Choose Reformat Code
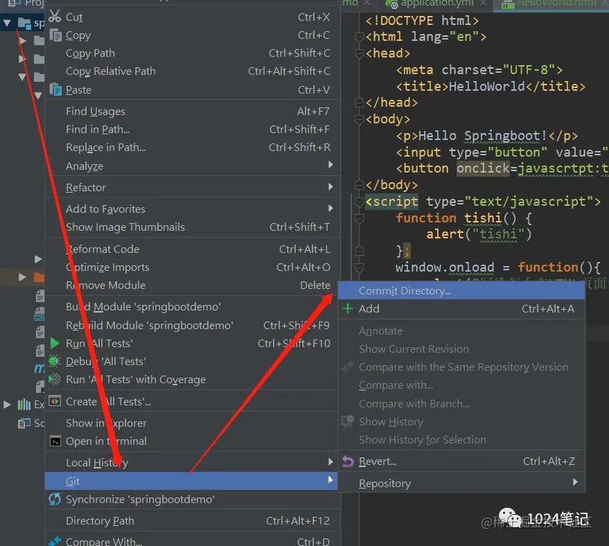 pyautogui.click(x=193, y=249)
